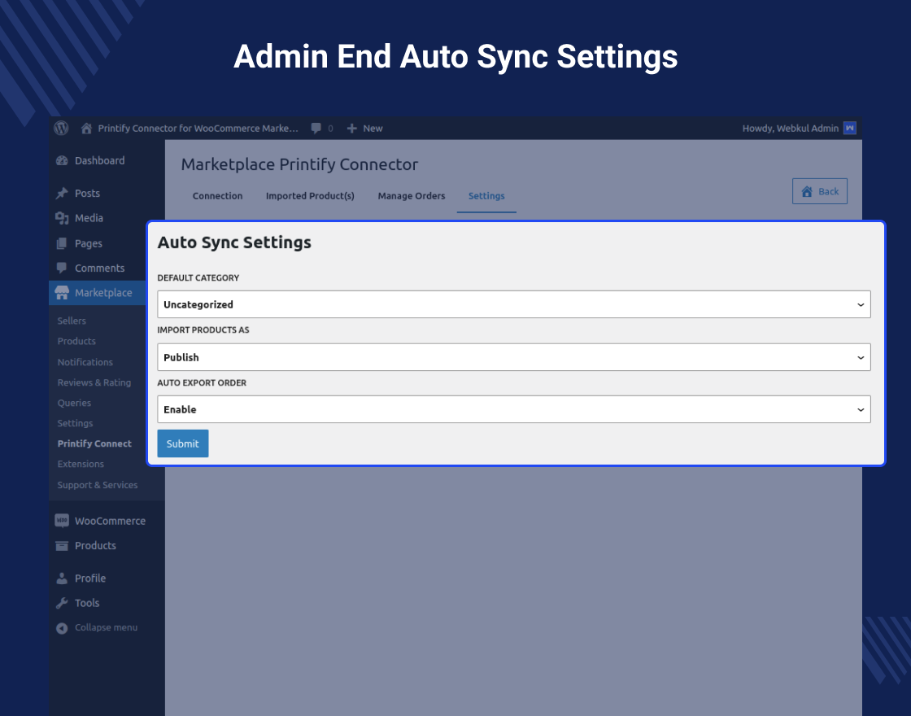The image size is (911, 716).
Task: Click the Marketplace Printify Connector page title
Action: 299,164
